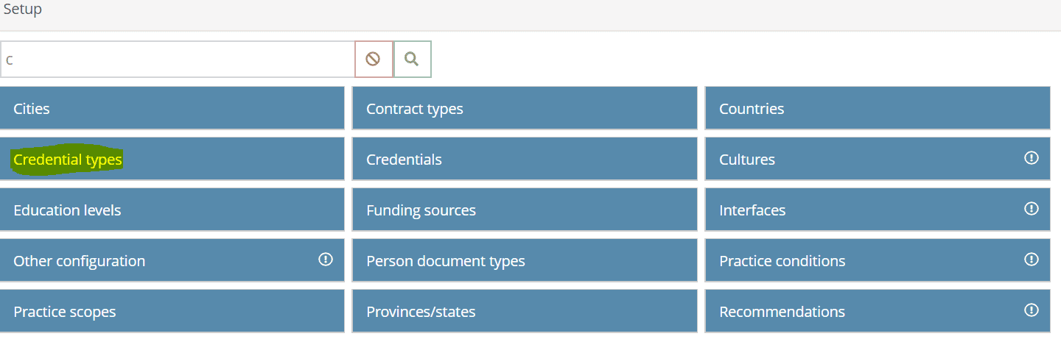The image size is (1061, 339).
Task: Click the red clear-search icon button
Action: click(374, 59)
